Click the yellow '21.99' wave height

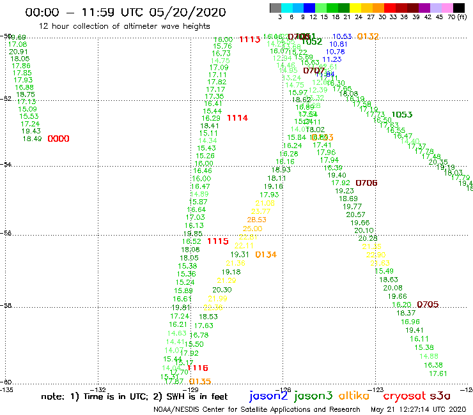click(217, 299)
